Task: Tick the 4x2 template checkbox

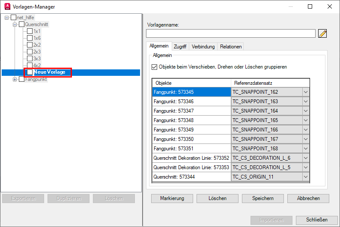Action: (x=30, y=66)
